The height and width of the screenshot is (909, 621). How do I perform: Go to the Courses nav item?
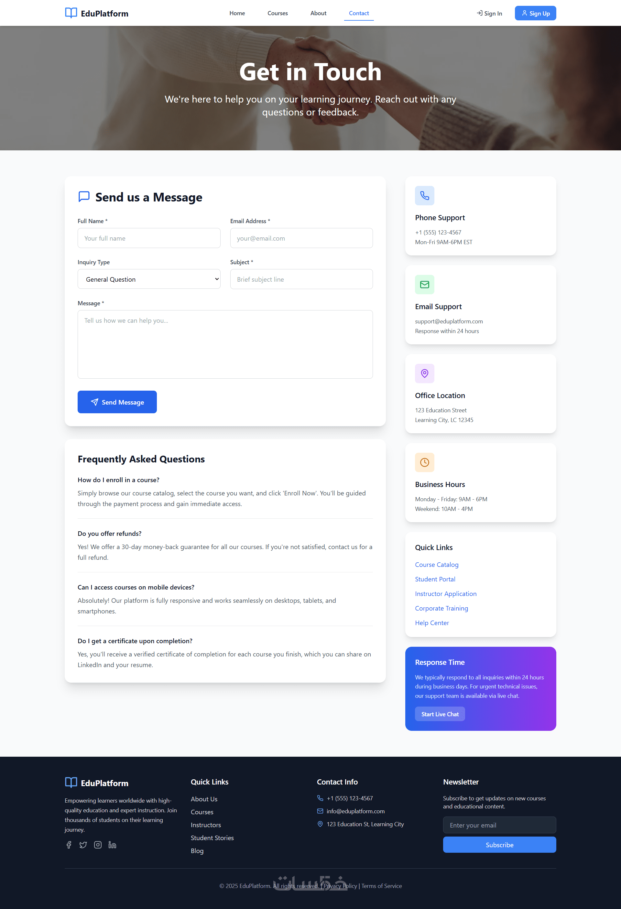coord(278,13)
